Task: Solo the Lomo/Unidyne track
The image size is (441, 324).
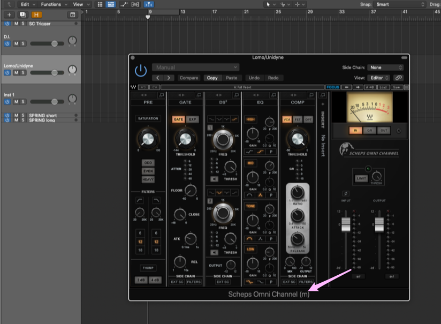Action: 23,73
